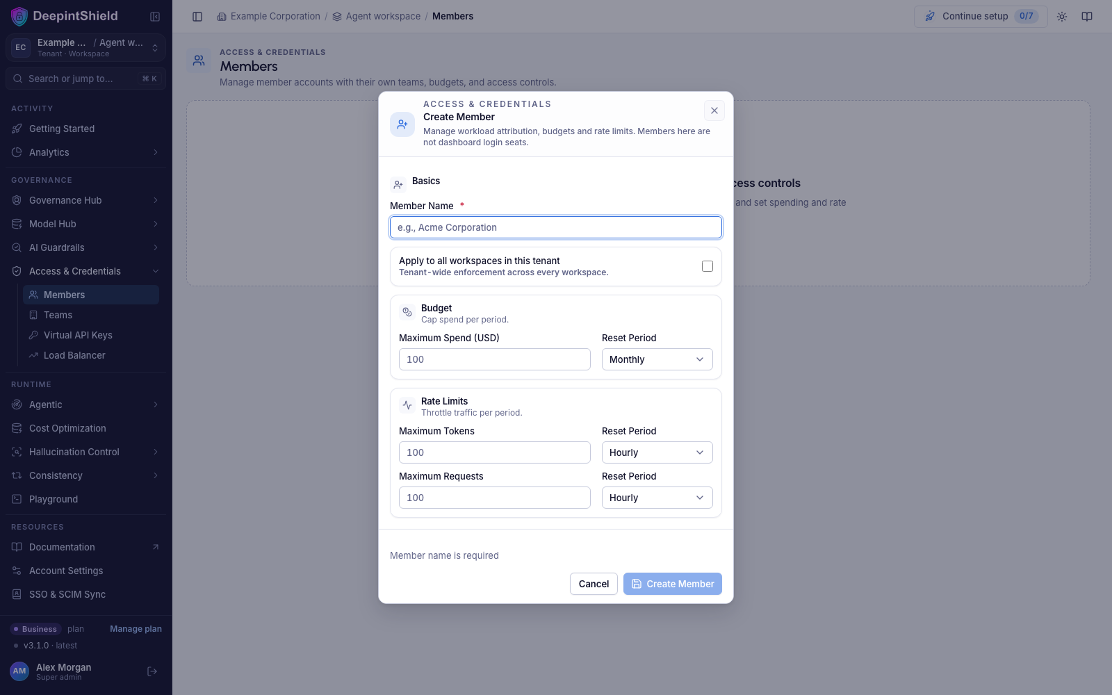
Task: Toggle the sidebar layout icon near breadcrumb
Action: pyautogui.click(x=197, y=17)
